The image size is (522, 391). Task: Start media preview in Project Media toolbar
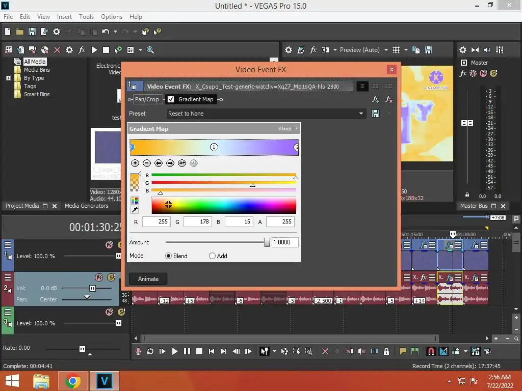(x=94, y=50)
